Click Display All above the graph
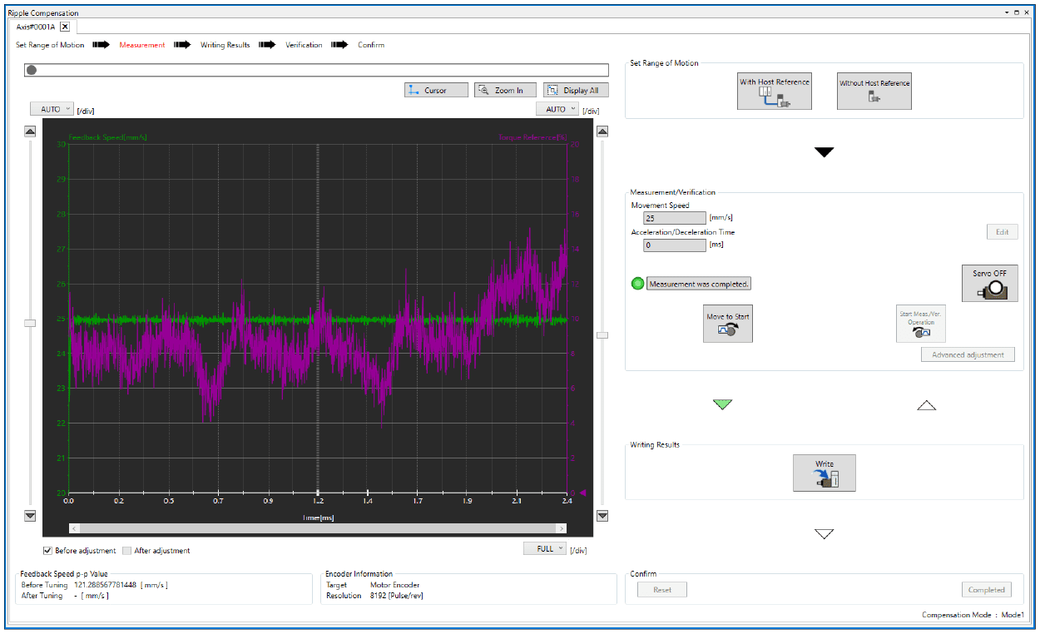Viewport: 1040px width, 634px height. pos(576,90)
